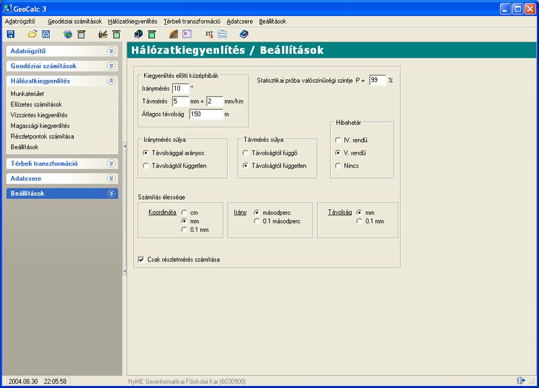Select the Nincs error limit option

[x=338, y=165]
